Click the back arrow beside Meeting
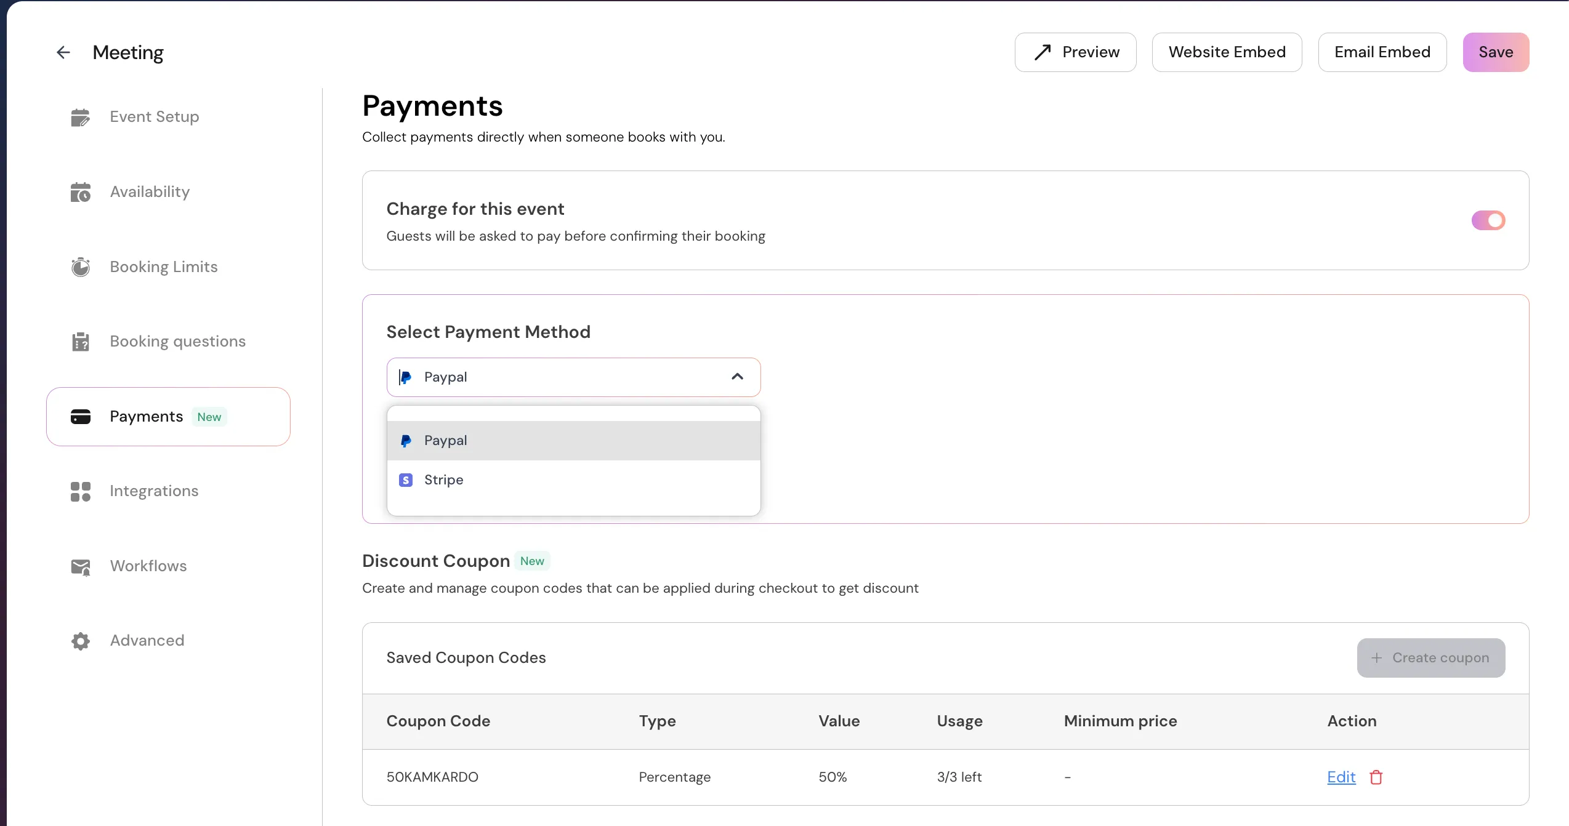Screen dimensions: 1569x826 click(x=63, y=52)
